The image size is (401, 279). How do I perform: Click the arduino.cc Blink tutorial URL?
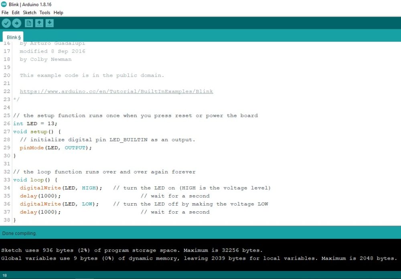pos(116,91)
